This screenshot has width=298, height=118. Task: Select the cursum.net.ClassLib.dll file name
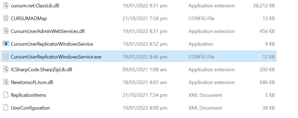(35, 6)
